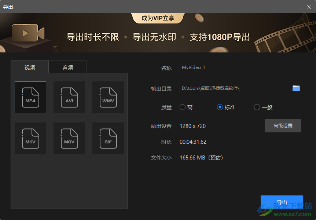This screenshot has height=220, width=316.
Task: Select the GIF export format
Action: pyautogui.click(x=108, y=138)
